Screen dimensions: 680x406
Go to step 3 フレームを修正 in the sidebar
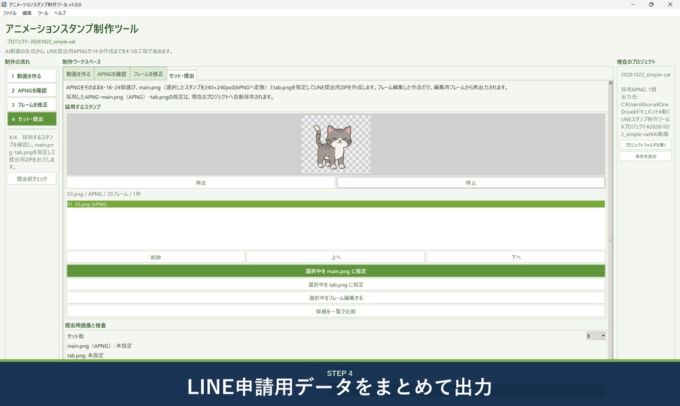pyautogui.click(x=32, y=104)
